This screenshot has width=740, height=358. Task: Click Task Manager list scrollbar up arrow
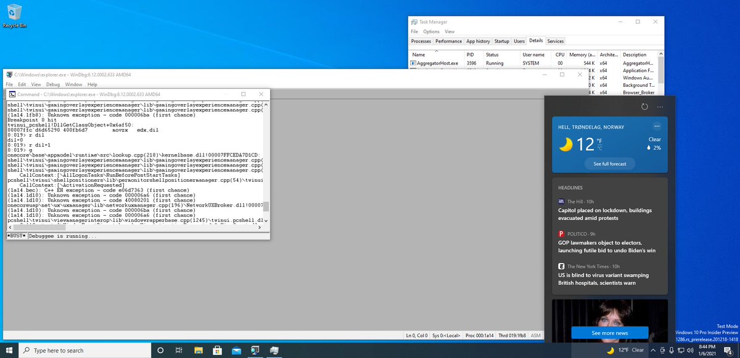click(x=661, y=54)
